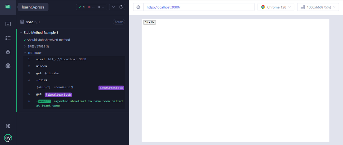Viewport: 343px width, 145px height.
Task: Click the passed tests count indicator
Action: click(x=82, y=7)
